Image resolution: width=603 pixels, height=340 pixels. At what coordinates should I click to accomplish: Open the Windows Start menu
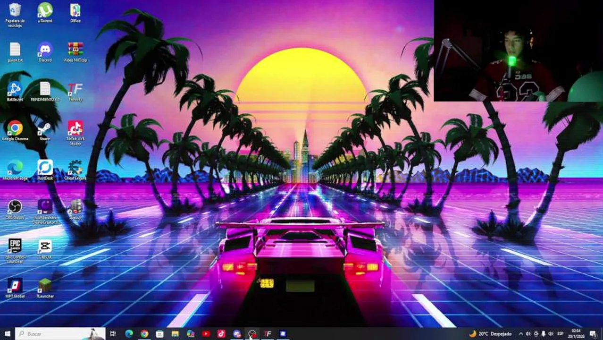point(7,334)
